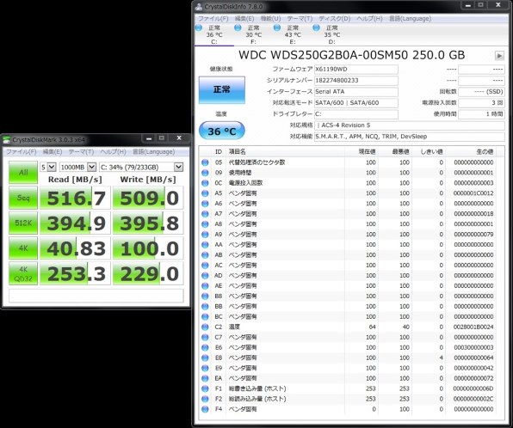The width and height of the screenshot is (513, 428).
Task: Click the CrystalDiskInfo title bar icon
Action: 199,7
